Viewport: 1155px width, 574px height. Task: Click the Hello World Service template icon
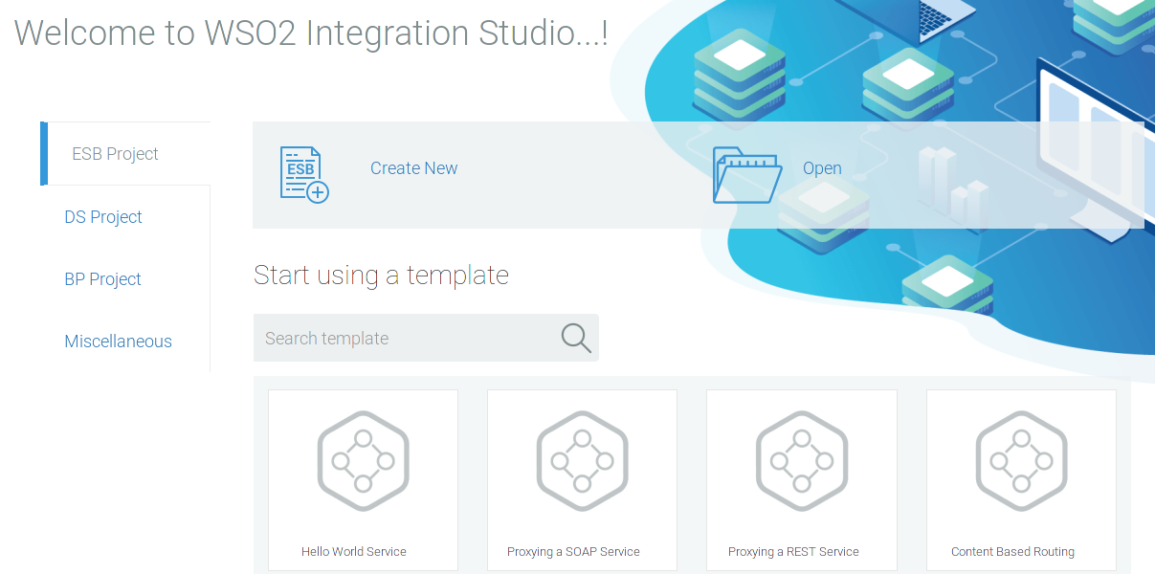tap(363, 460)
